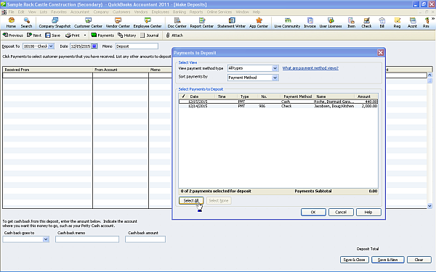Screen dimensions: 436x272
Task: Open the Vendor Center
Action: point(118,22)
